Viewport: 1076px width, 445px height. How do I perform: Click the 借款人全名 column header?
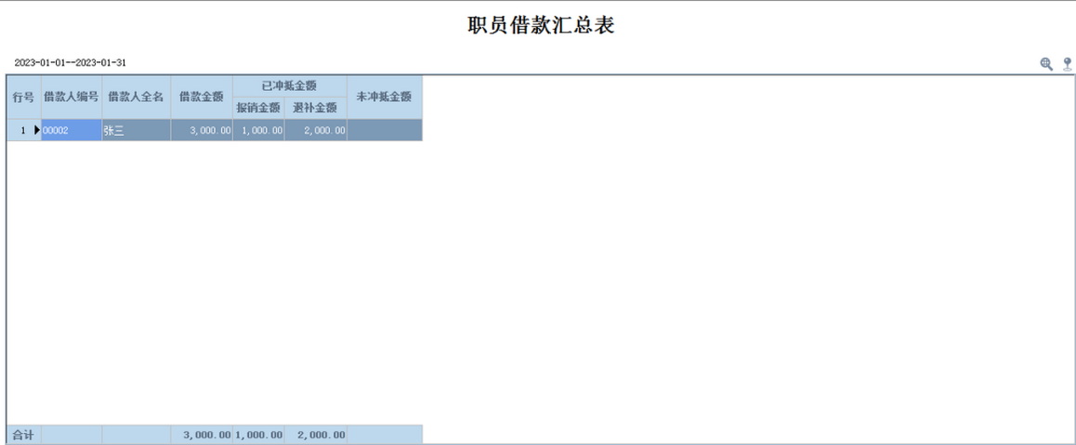point(136,97)
